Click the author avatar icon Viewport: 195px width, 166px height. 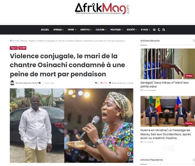pos(12,83)
